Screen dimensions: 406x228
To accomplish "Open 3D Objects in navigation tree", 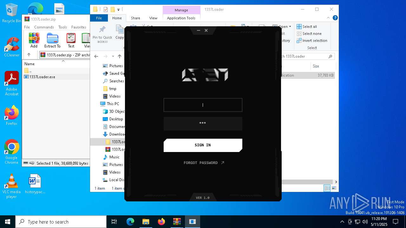I will click(114, 111).
